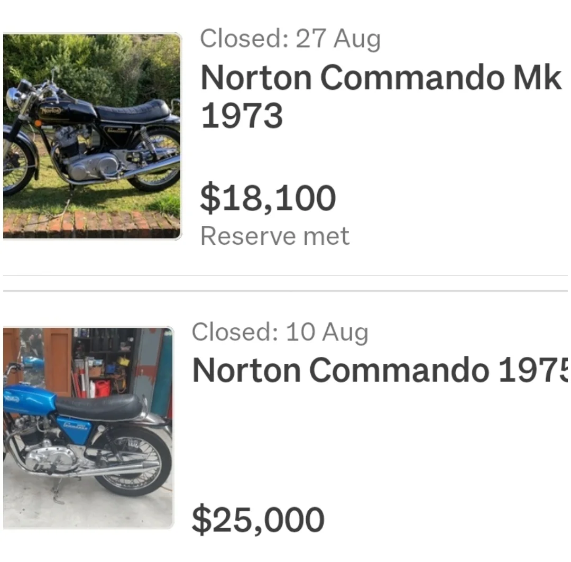
Task: Click the divider line between the listings
Action: [x=285, y=290]
